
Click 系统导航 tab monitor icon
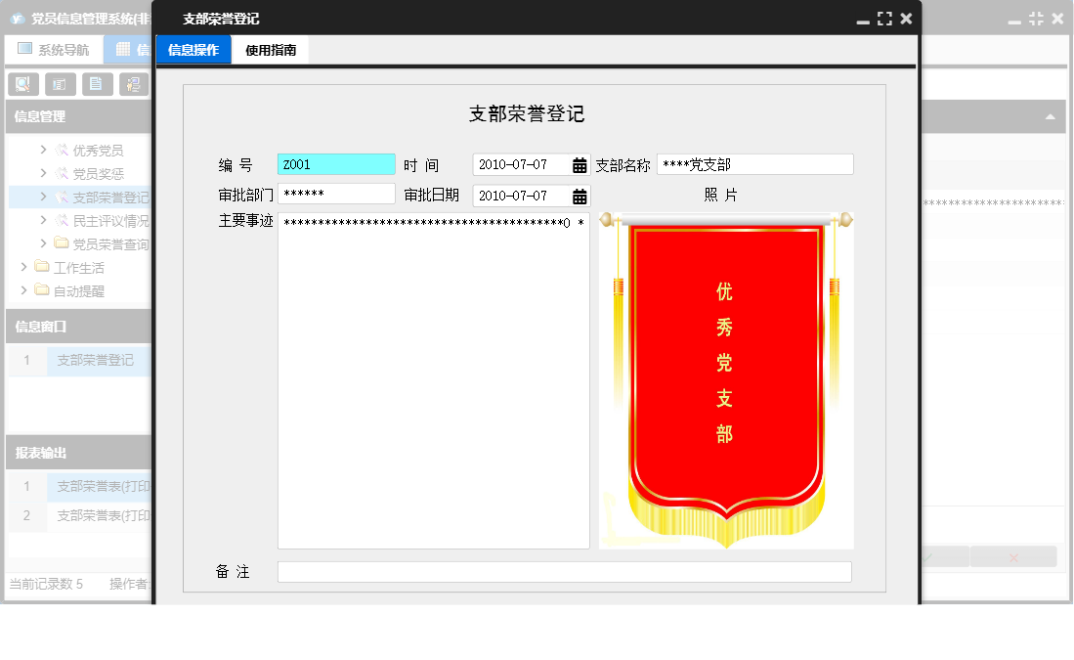pos(24,49)
